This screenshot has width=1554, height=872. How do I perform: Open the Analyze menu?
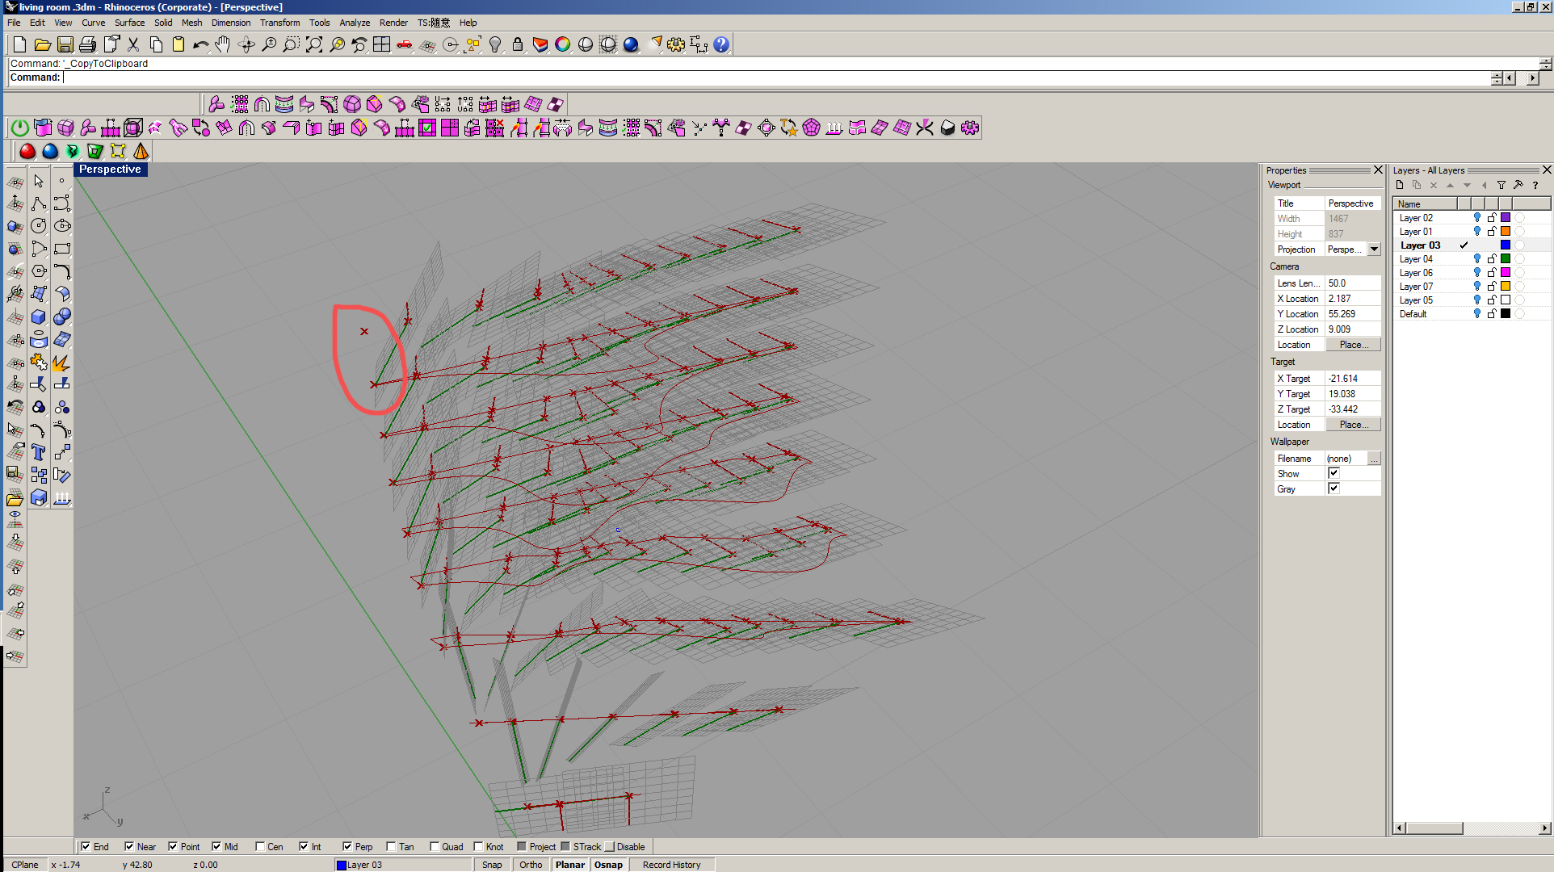tap(354, 23)
